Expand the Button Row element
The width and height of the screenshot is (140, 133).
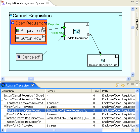[44, 36]
